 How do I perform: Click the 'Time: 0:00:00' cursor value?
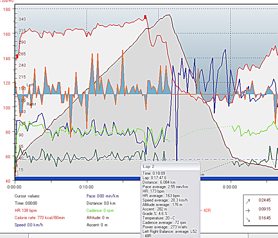point(26,203)
